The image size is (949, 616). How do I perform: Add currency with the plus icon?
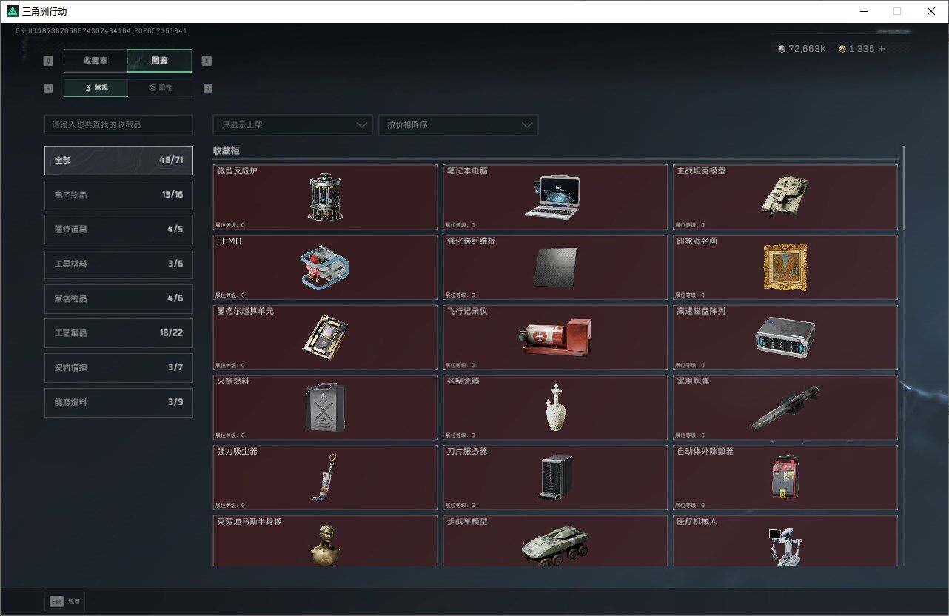(x=881, y=49)
